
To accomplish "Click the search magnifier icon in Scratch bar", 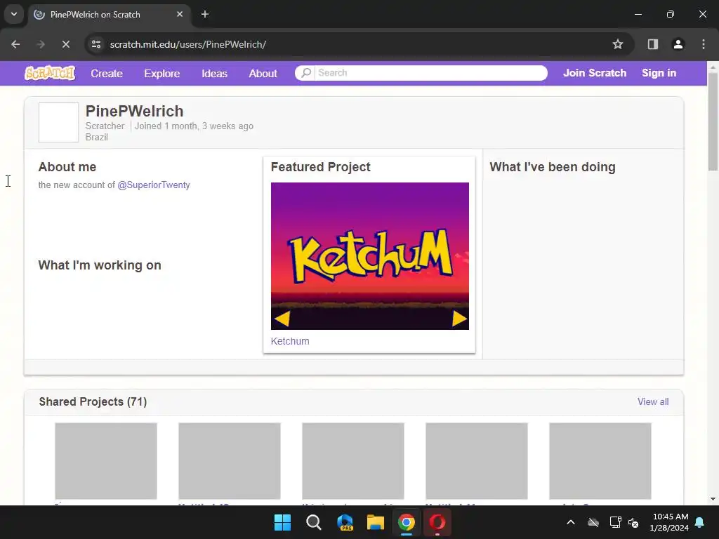I will (x=306, y=73).
